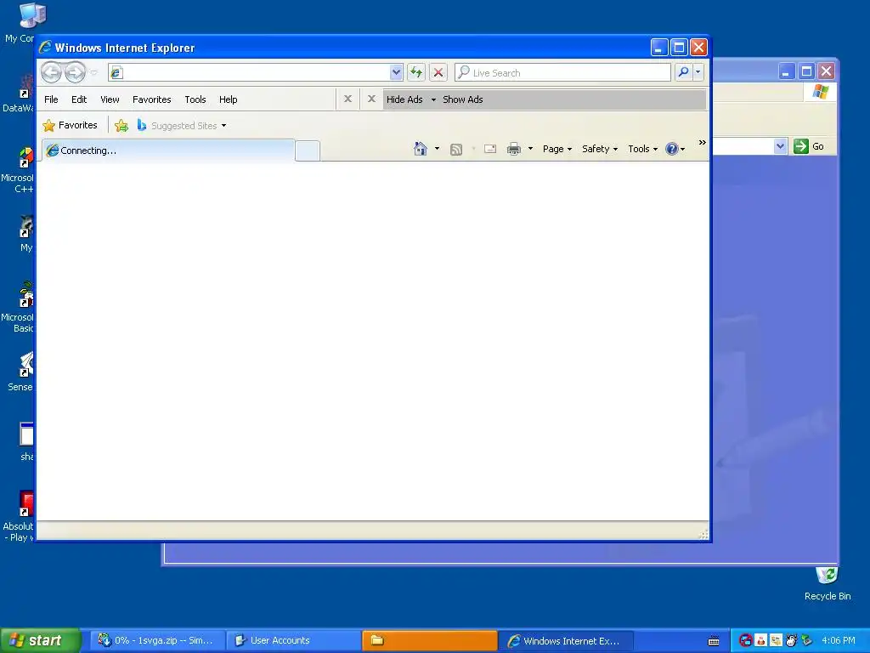
Task: Click the on-screen keyboard icon in taskbar
Action: pyautogui.click(x=714, y=641)
